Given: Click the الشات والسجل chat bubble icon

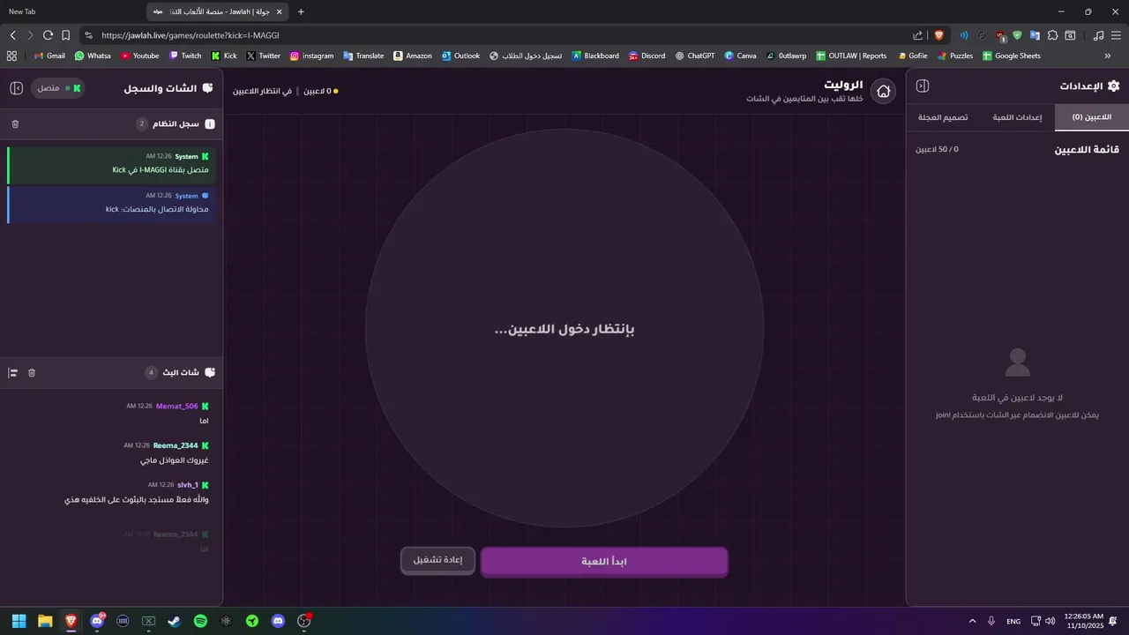Looking at the screenshot, I should tap(208, 88).
